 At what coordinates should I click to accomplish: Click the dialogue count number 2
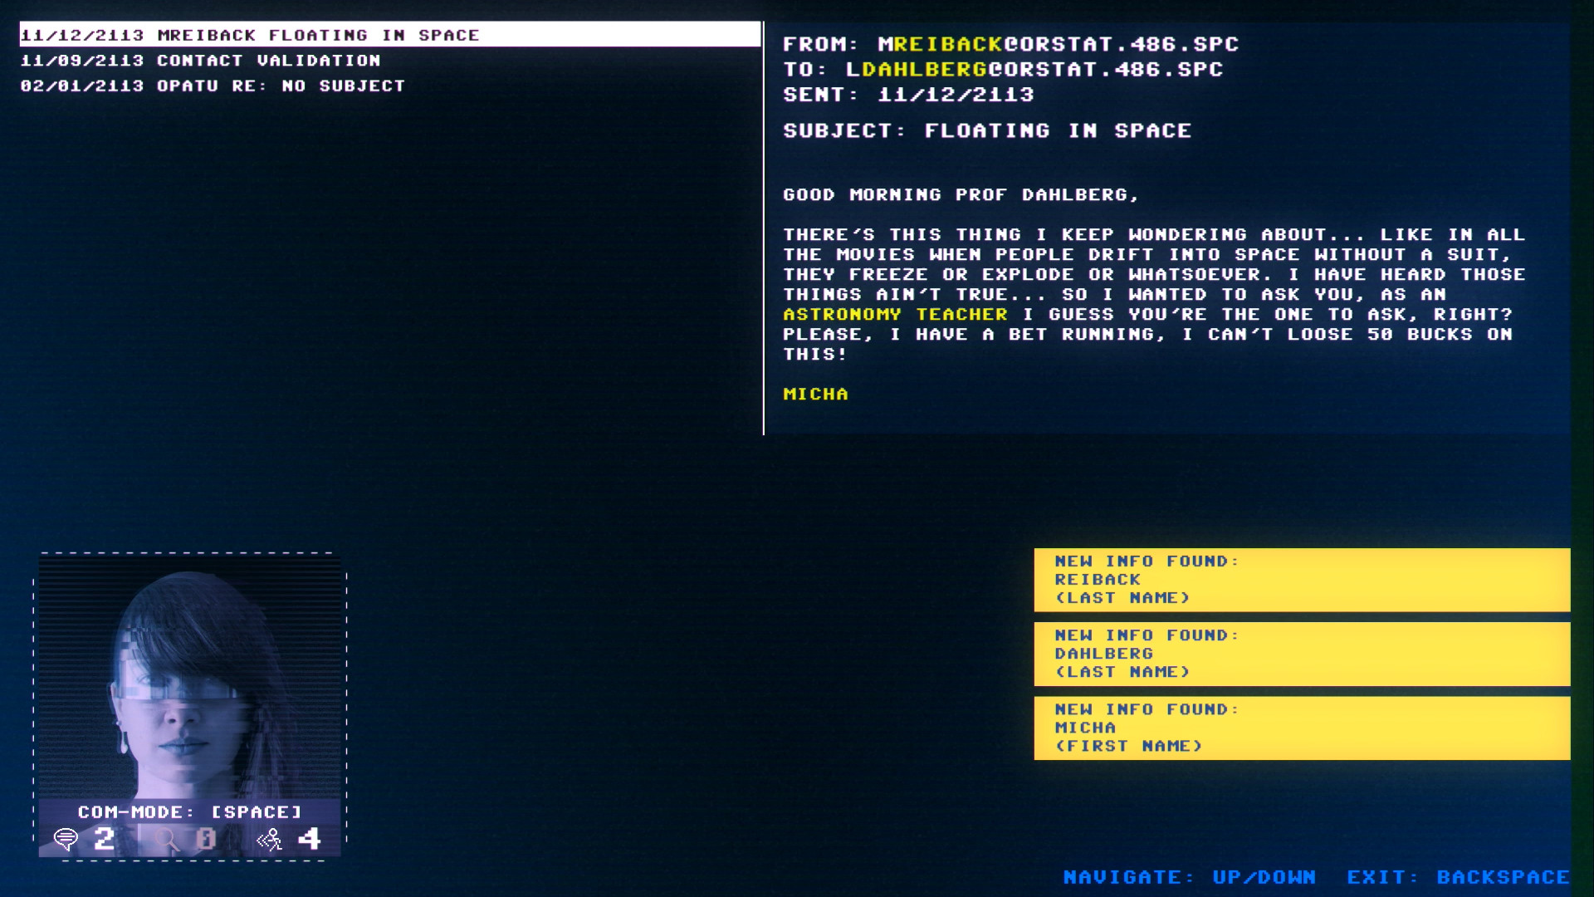pyautogui.click(x=105, y=839)
